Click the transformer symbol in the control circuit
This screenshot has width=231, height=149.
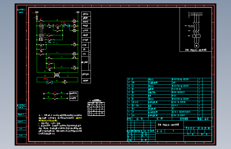(57, 75)
